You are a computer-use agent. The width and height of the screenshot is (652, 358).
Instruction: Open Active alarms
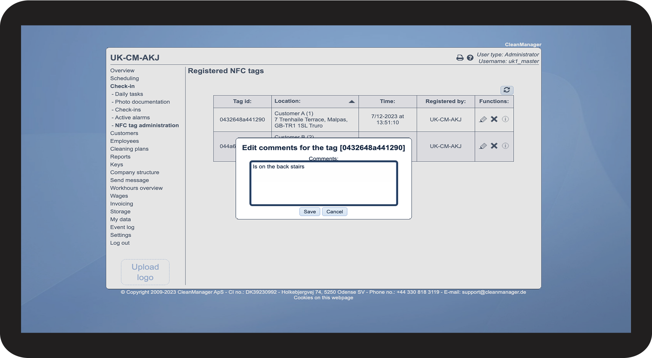[132, 117]
